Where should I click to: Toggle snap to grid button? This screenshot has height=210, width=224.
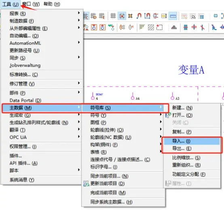[122, 16]
